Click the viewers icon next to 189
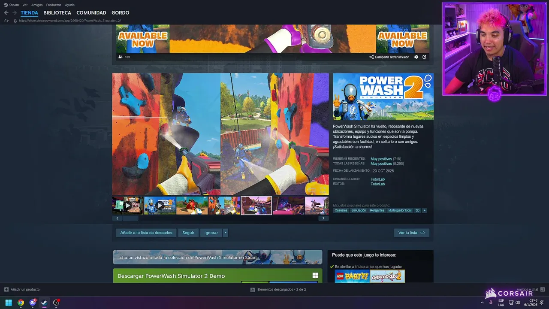Image resolution: width=549 pixels, height=309 pixels. 120,57
